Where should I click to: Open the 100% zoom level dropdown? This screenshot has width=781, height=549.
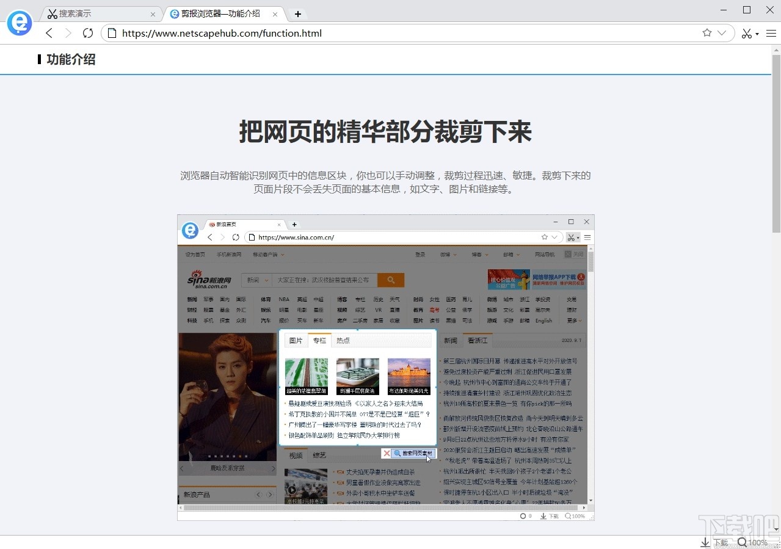coord(757,542)
